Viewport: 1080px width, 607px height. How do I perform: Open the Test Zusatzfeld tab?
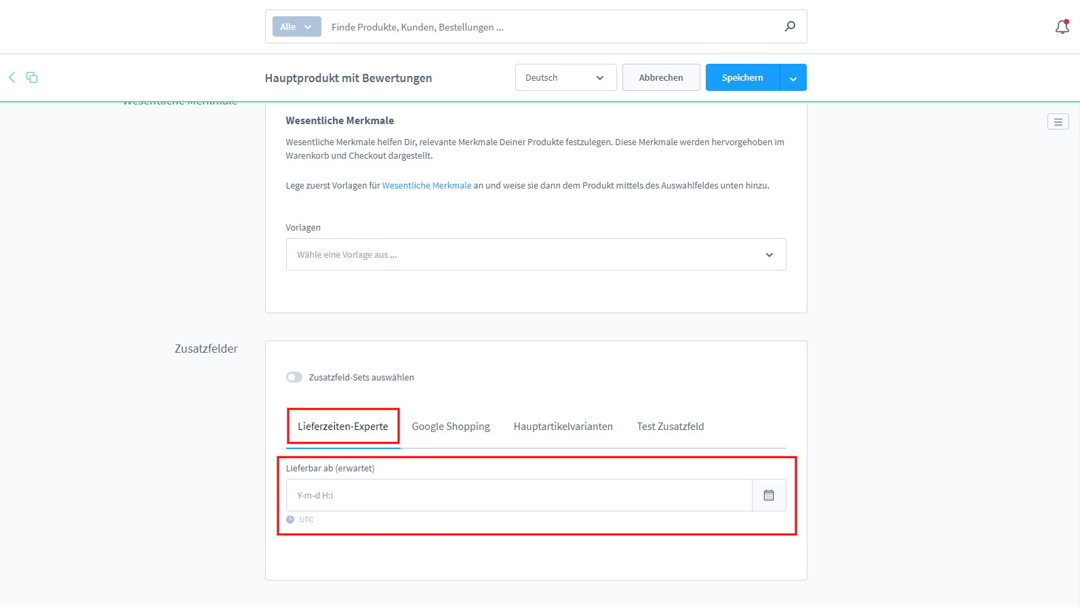[x=670, y=427]
